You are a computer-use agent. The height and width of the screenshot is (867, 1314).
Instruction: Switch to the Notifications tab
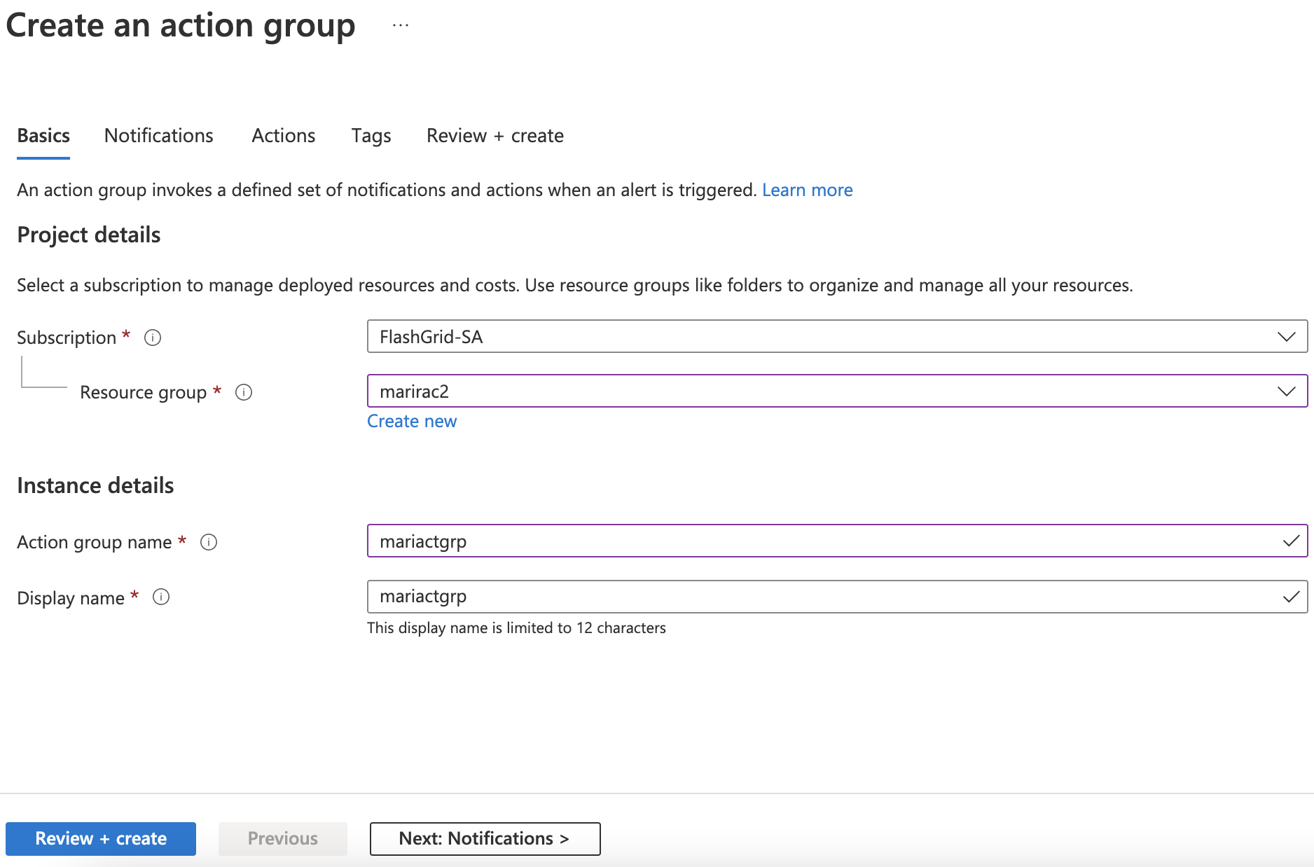(x=159, y=136)
